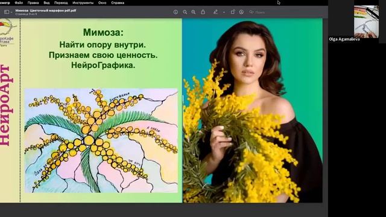
Task: Click the heading text Мимоза:
Action: click(x=103, y=32)
